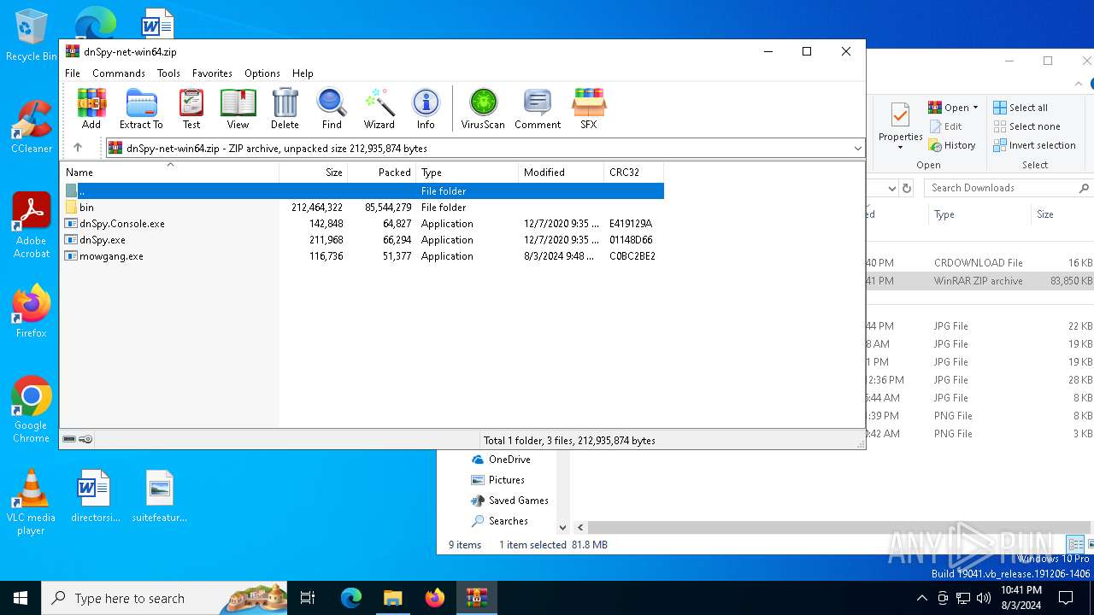Screen dimensions: 1094x615
Task: Launch the Wizard tool
Action: (x=379, y=108)
